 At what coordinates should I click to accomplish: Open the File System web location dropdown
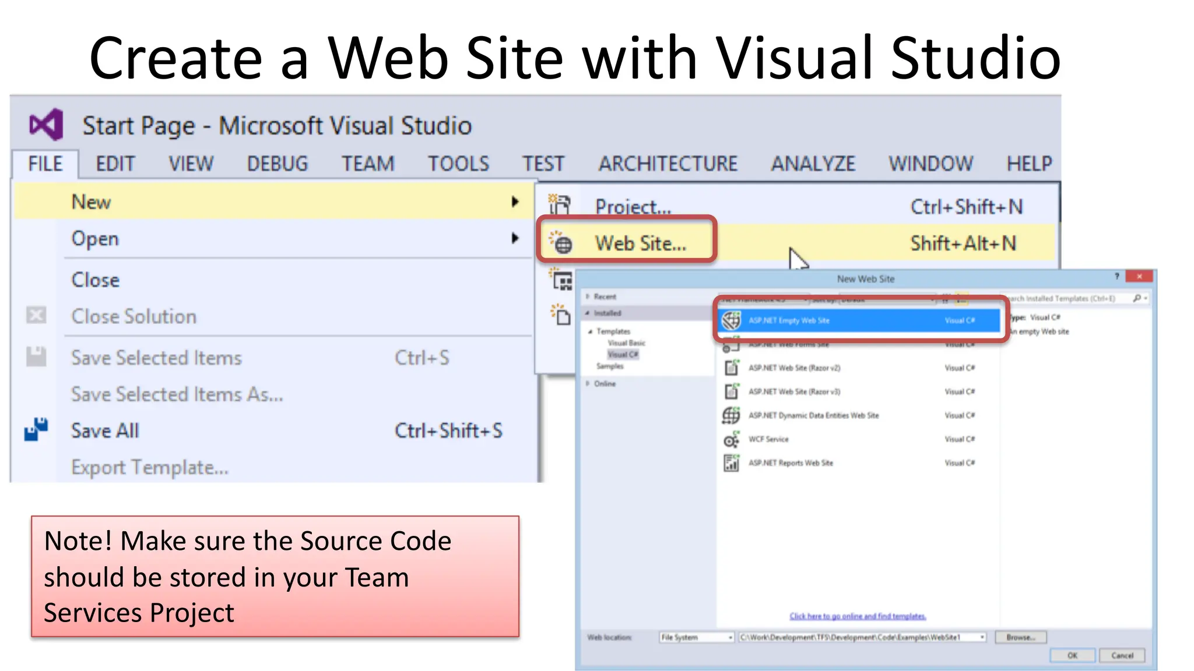pyautogui.click(x=697, y=637)
